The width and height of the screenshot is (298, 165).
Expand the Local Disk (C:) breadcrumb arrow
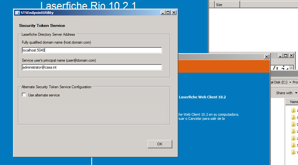click(x=290, y=82)
